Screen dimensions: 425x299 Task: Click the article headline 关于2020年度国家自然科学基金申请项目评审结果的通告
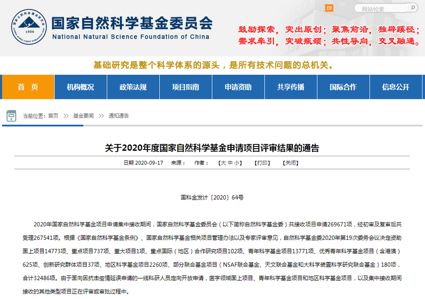pos(212,148)
